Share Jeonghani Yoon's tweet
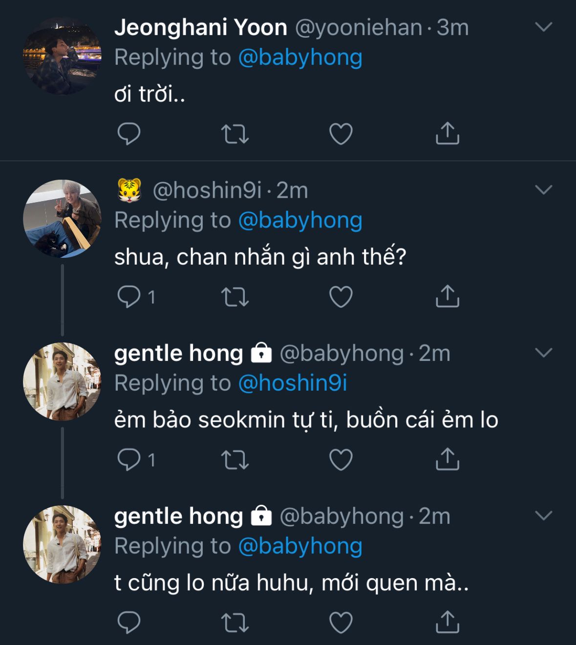 click(447, 133)
